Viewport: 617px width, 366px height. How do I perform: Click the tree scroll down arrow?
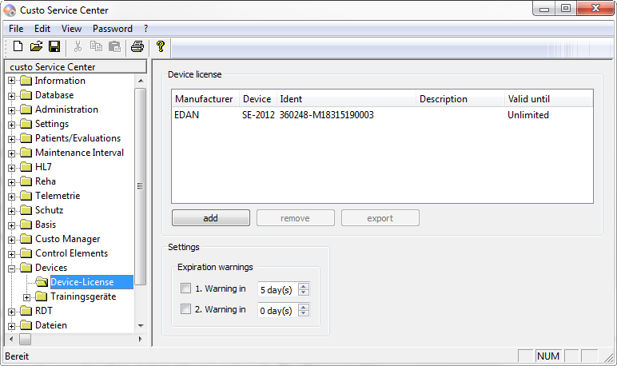[x=141, y=326]
